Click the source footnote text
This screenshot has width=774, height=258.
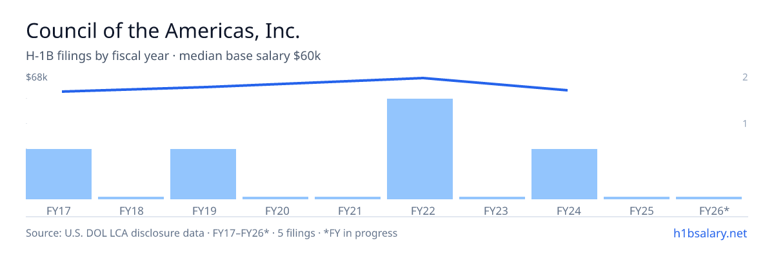coord(212,233)
